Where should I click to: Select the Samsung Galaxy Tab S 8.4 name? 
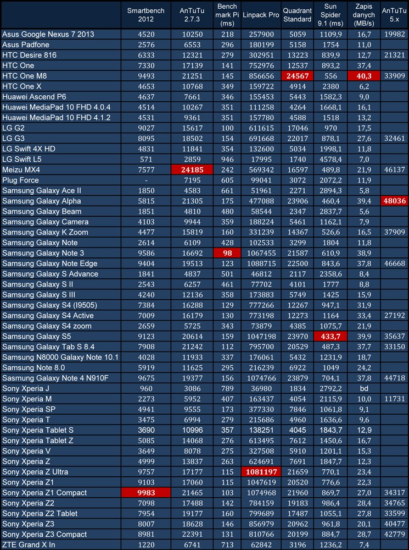48,347
